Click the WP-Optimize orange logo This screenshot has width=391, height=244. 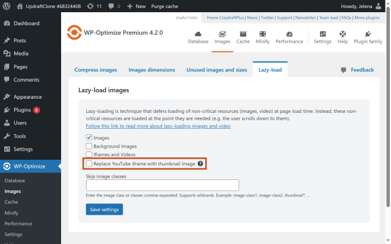coord(74,32)
